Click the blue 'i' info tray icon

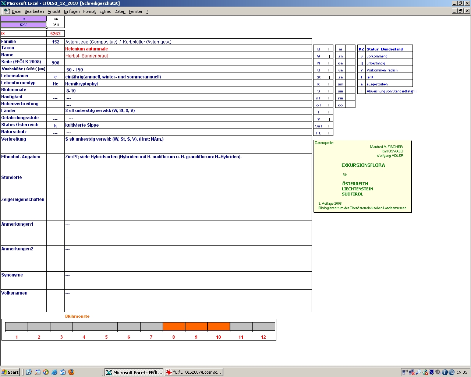tap(445, 372)
